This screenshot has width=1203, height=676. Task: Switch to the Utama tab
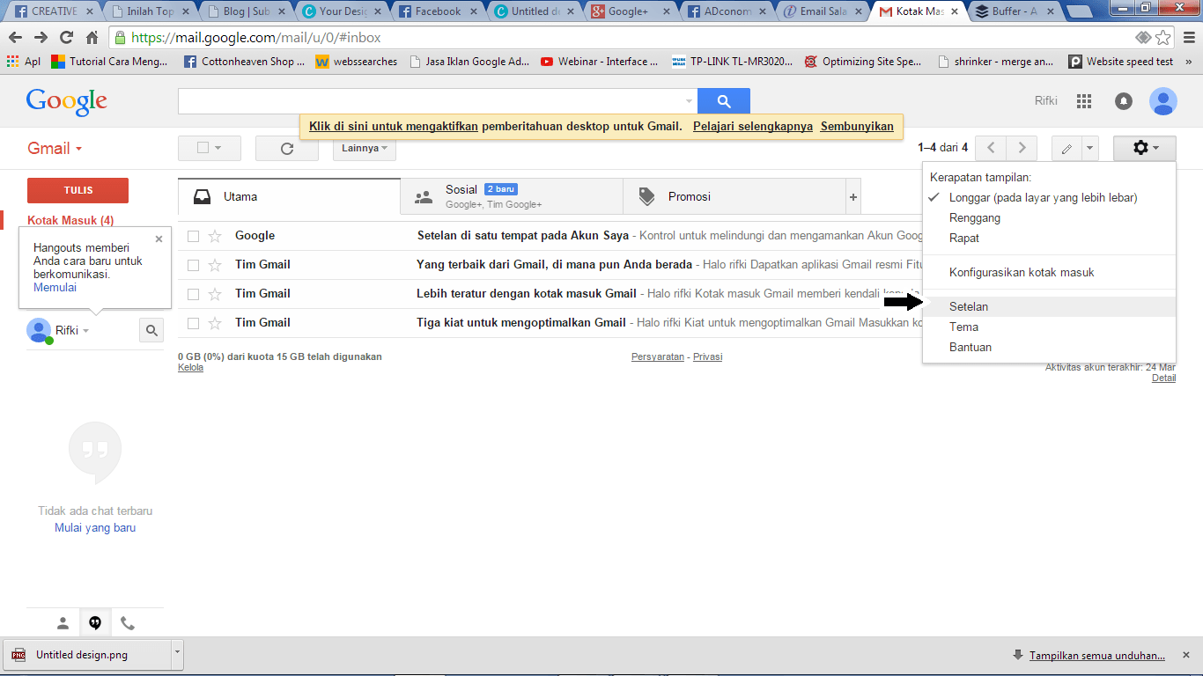click(289, 197)
